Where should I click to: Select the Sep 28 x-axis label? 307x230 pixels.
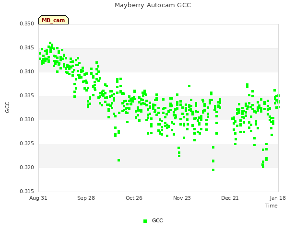[86, 198]
